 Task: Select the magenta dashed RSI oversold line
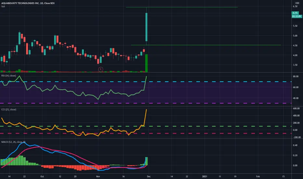(x=146, y=103)
